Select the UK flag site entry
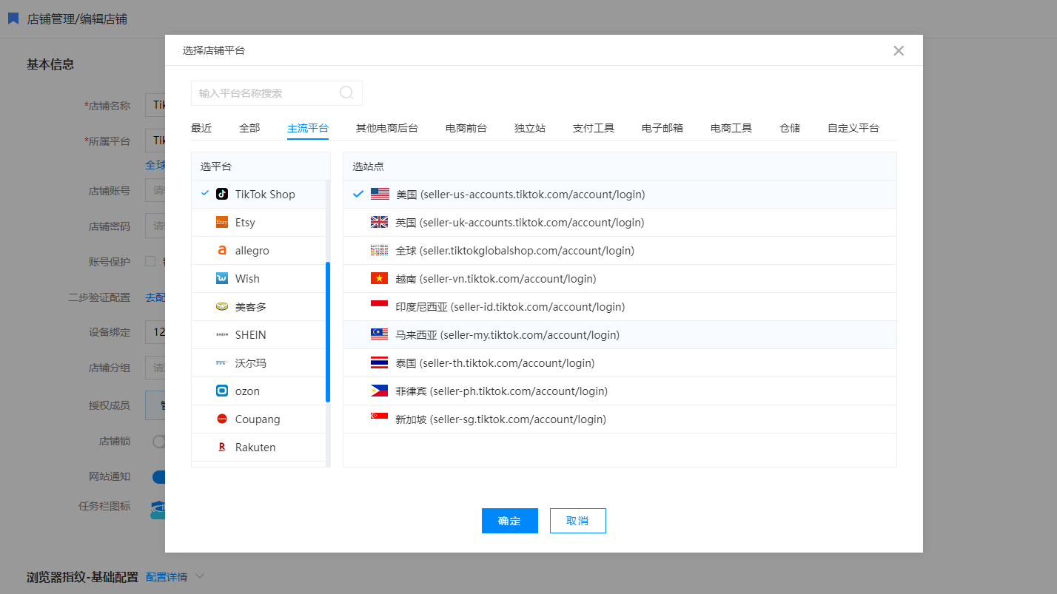Viewport: 1057px width, 594px height. pyautogui.click(x=379, y=223)
